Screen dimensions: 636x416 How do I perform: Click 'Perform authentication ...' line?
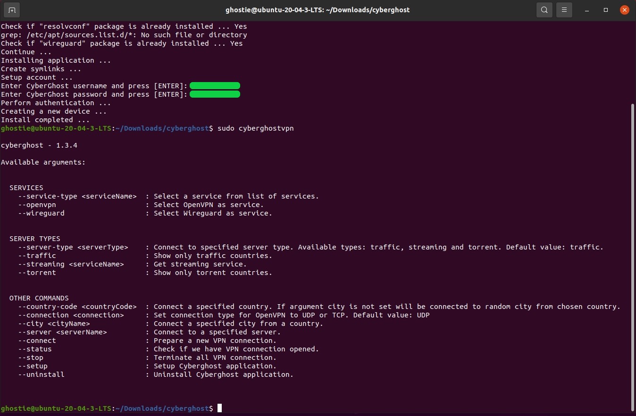point(56,103)
